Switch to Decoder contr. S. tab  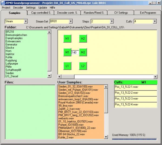coord(67,13)
